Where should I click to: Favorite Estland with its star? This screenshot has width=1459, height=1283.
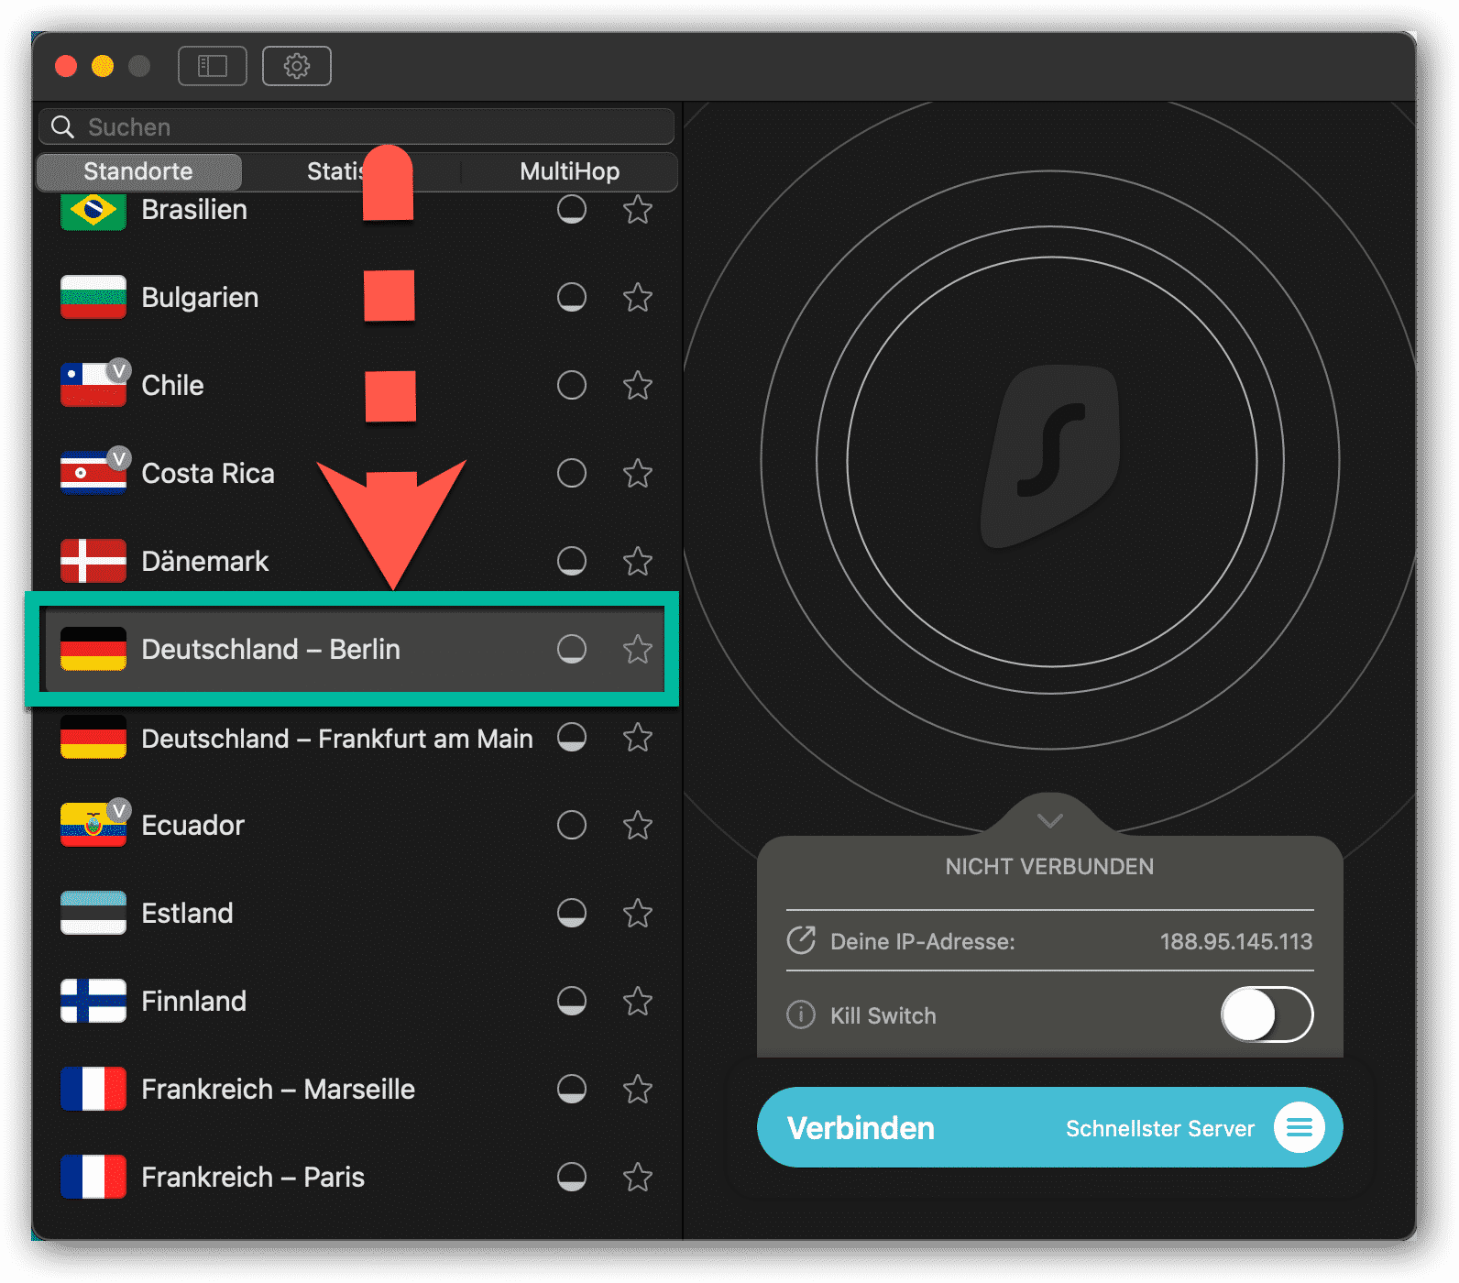click(x=638, y=914)
